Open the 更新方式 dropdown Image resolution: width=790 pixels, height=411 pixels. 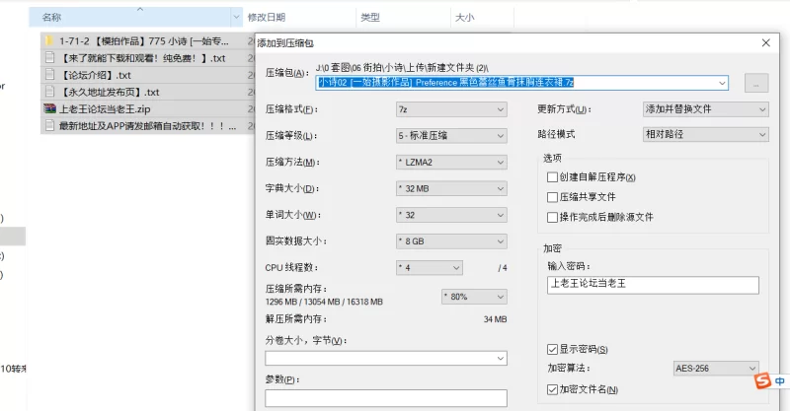704,108
